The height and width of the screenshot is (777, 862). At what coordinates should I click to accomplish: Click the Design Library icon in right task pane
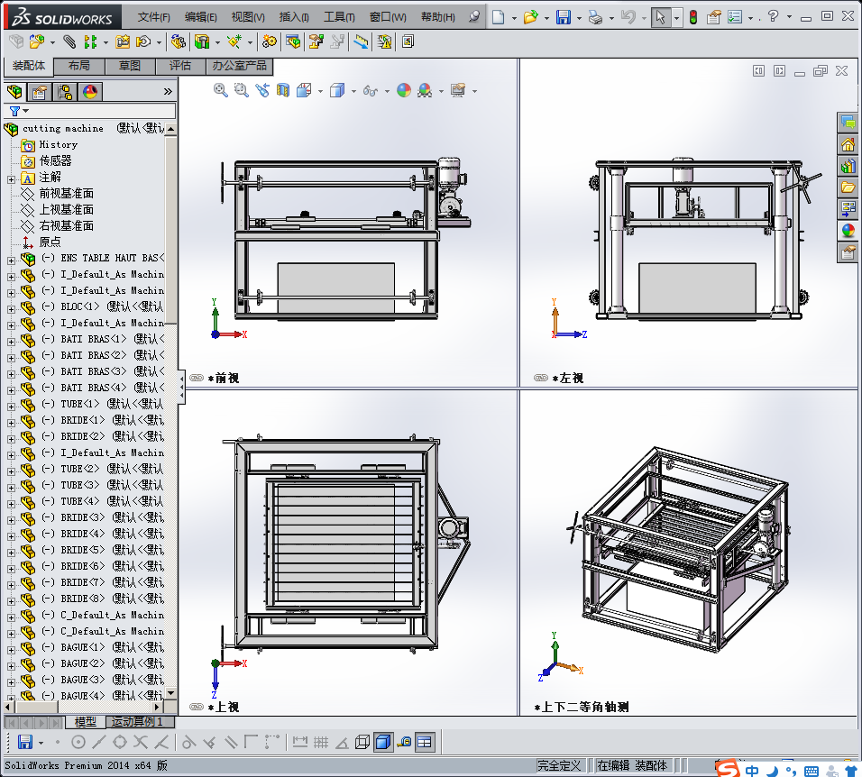(848, 166)
